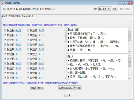Uncheck the 张业松 checkbox

tap(5, 30)
